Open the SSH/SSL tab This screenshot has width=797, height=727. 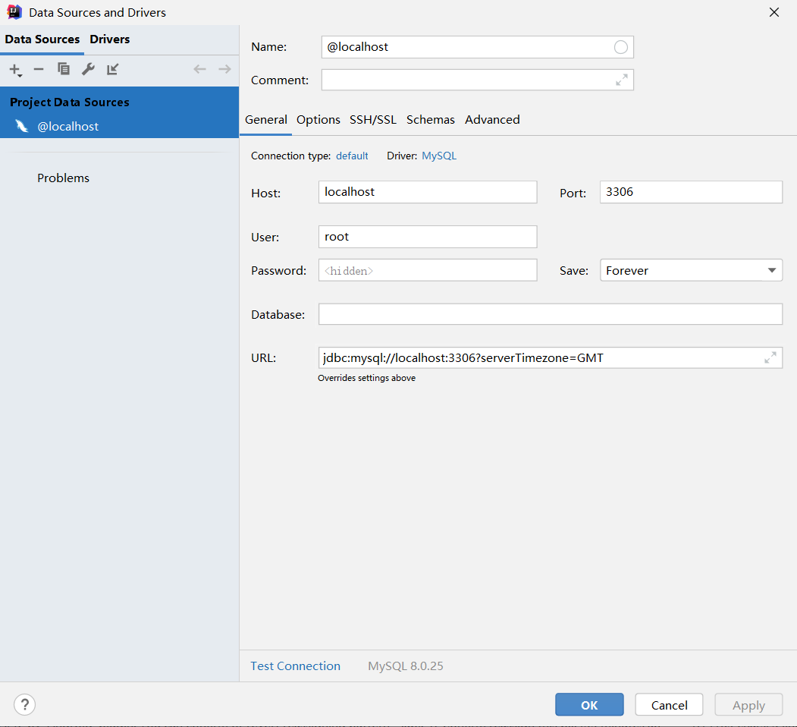point(373,120)
